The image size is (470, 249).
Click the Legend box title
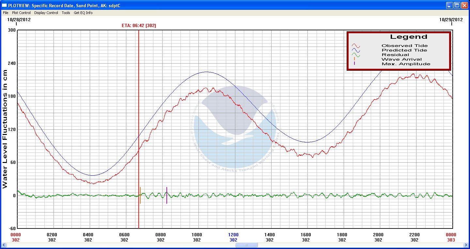[408, 37]
